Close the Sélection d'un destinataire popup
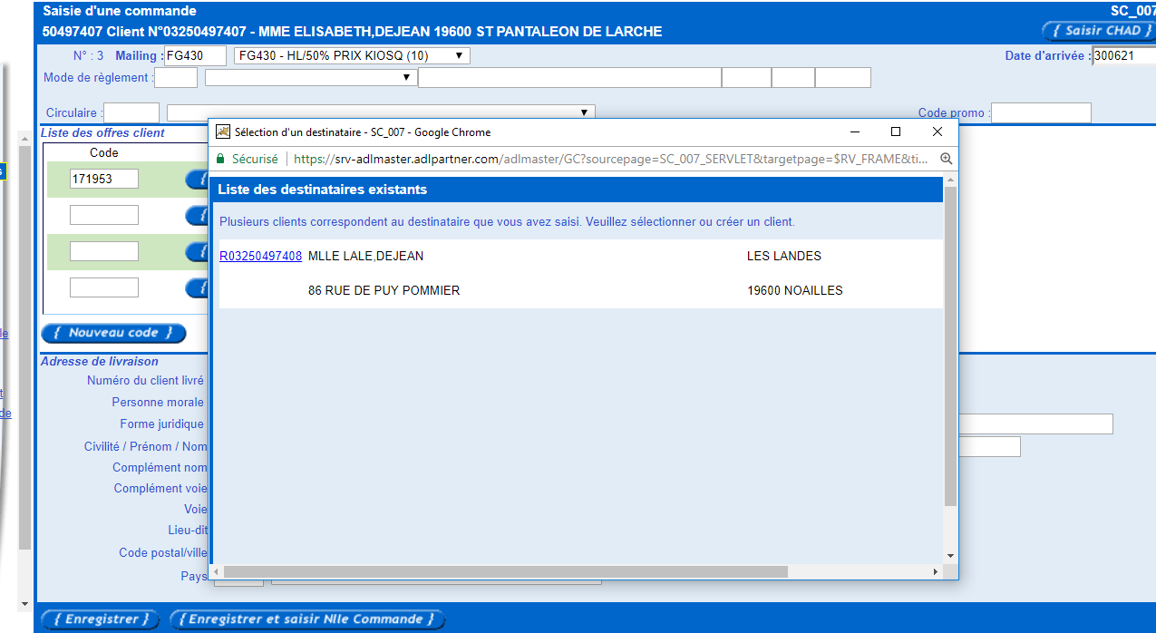 (937, 131)
